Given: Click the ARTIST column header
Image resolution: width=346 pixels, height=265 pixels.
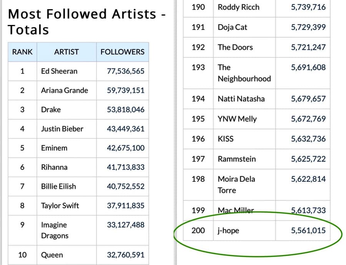Looking at the screenshot, I should point(67,52).
